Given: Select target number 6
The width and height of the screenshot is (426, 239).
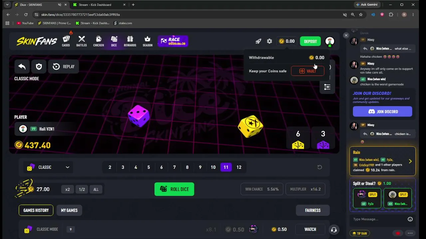Looking at the screenshot, I should tap(161, 167).
